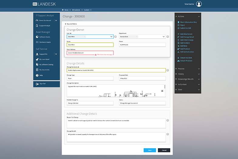Click the Save button
Screen dimensions: 238x159
(x=150, y=150)
